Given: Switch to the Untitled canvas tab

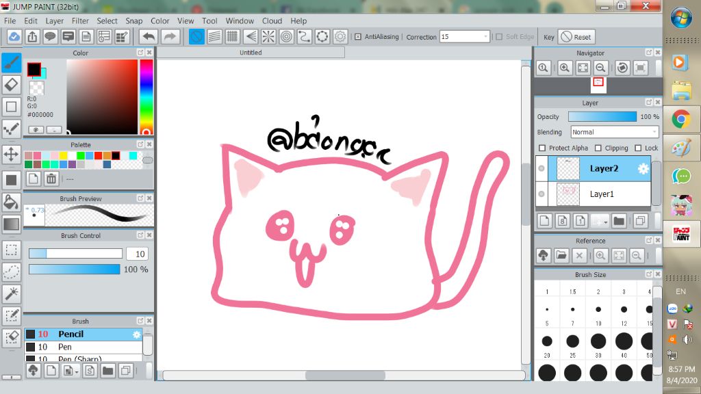Looking at the screenshot, I should tap(251, 52).
